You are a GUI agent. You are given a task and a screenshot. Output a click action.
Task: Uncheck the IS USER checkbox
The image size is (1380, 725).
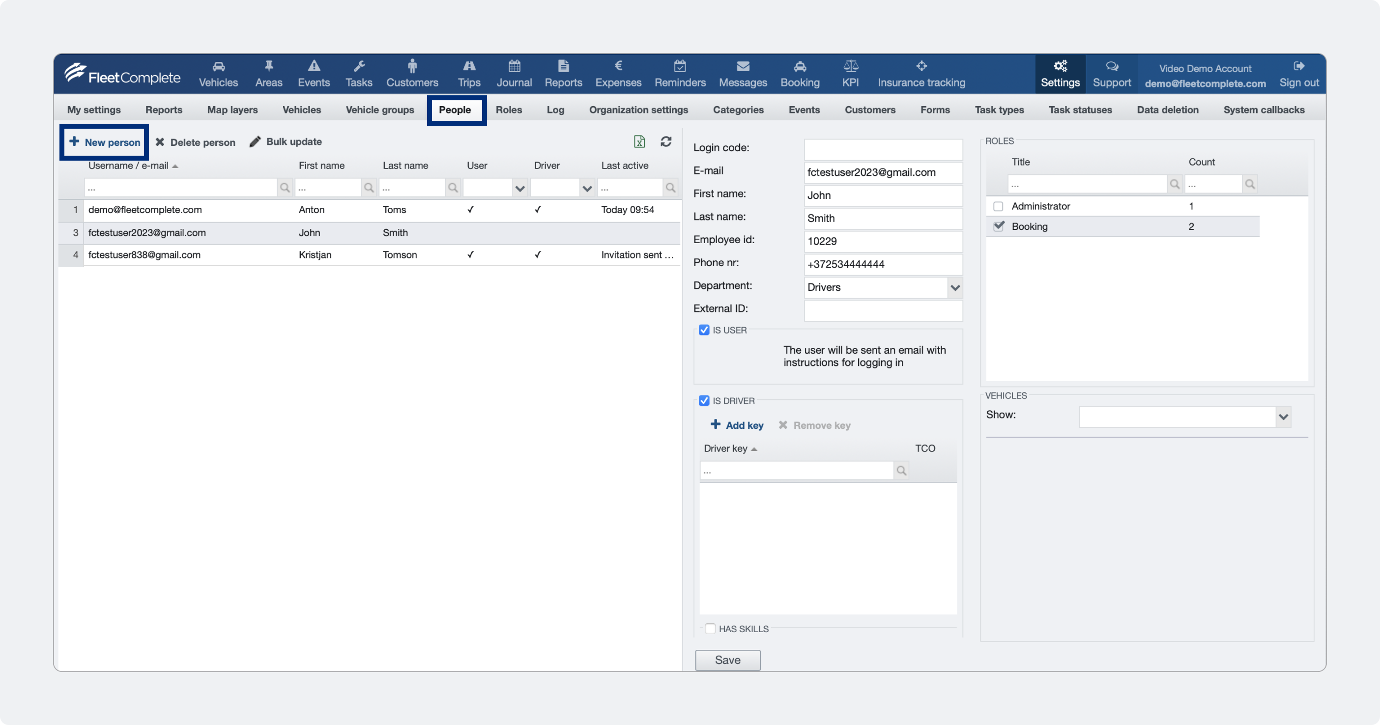coord(704,330)
